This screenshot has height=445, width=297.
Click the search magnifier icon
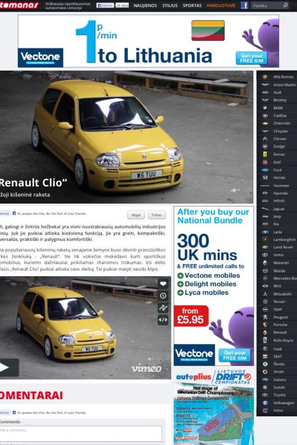[x=285, y=5]
